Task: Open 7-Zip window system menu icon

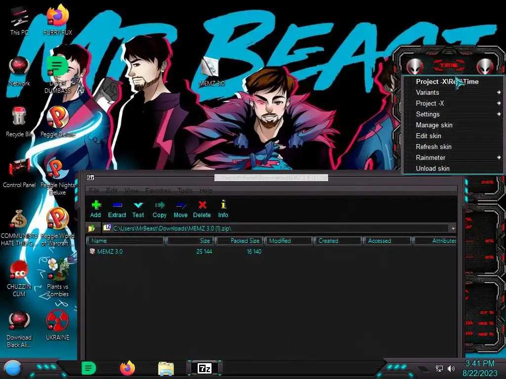Action: pyautogui.click(x=91, y=178)
